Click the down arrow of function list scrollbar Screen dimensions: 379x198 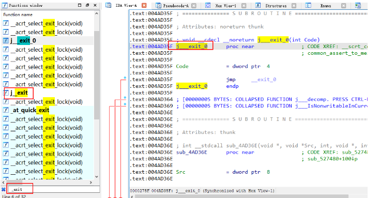[97, 176]
